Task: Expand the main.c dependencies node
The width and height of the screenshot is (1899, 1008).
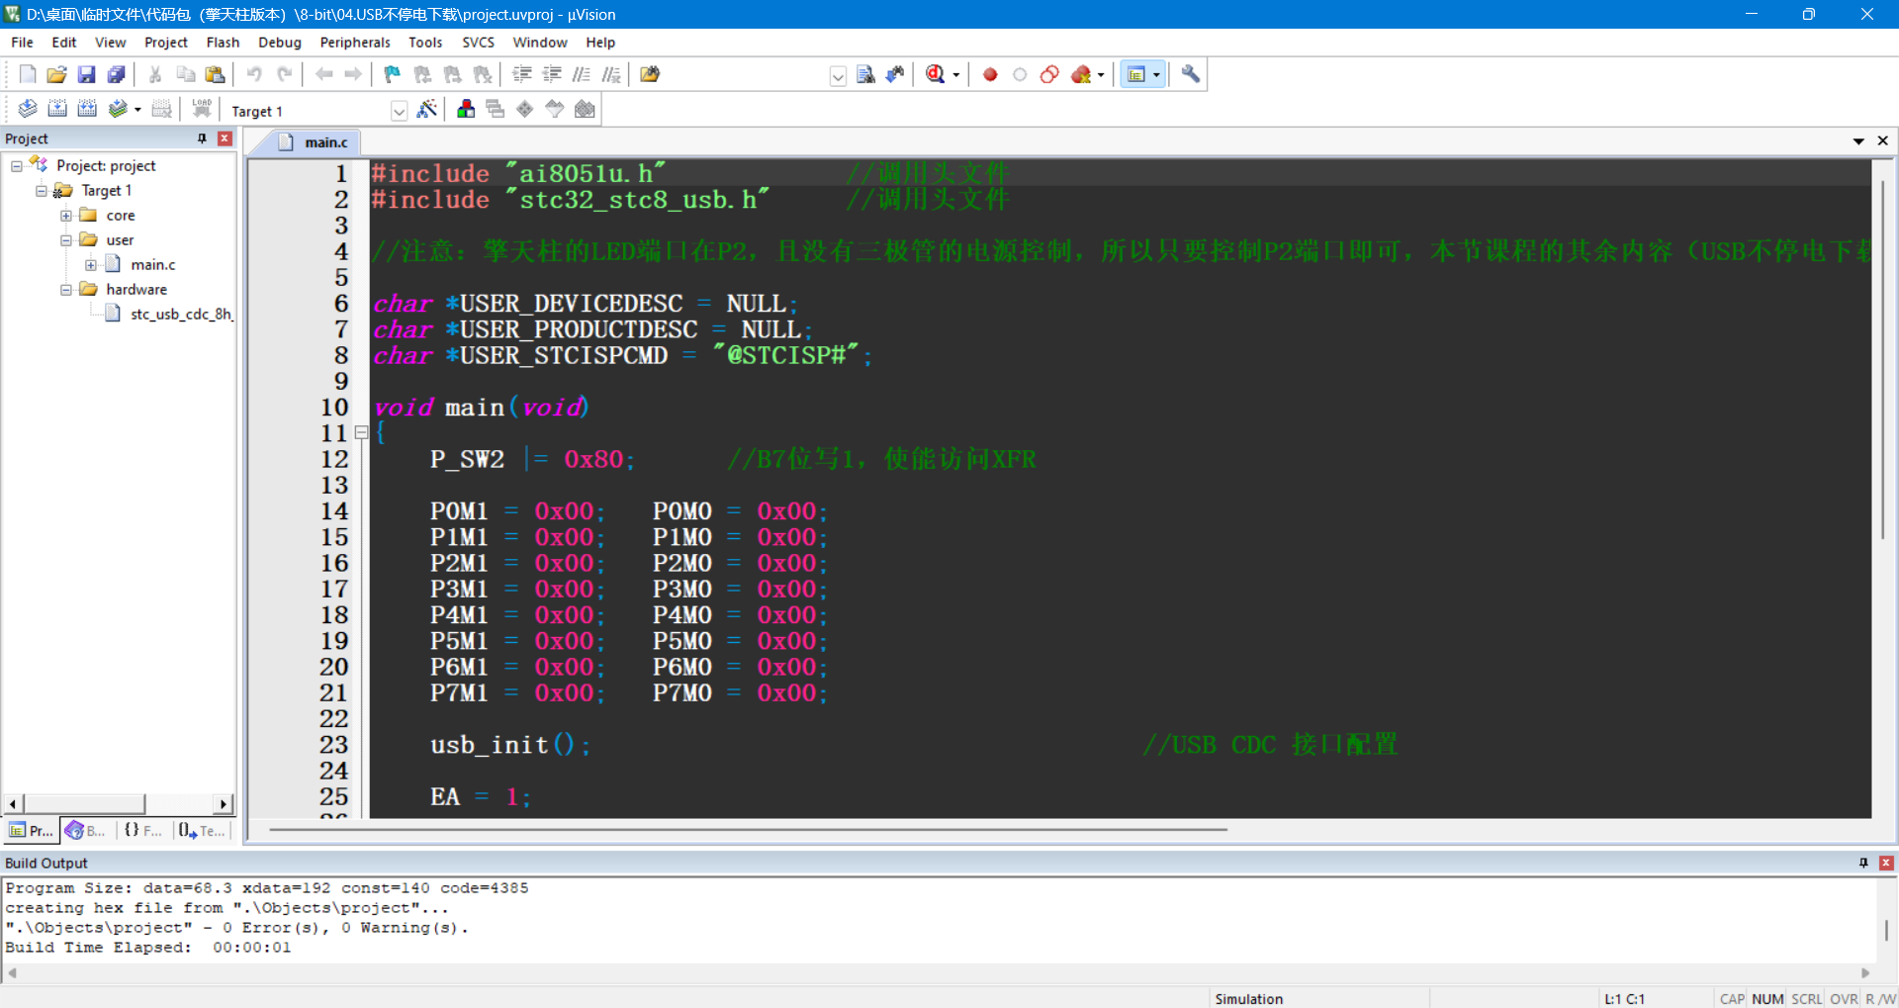Action: [x=91, y=265]
